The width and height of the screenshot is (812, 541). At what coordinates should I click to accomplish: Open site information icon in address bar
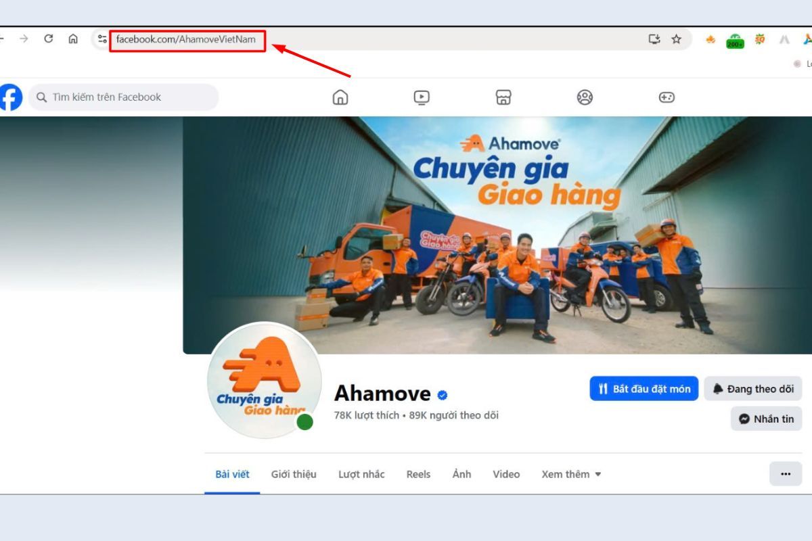pos(101,39)
